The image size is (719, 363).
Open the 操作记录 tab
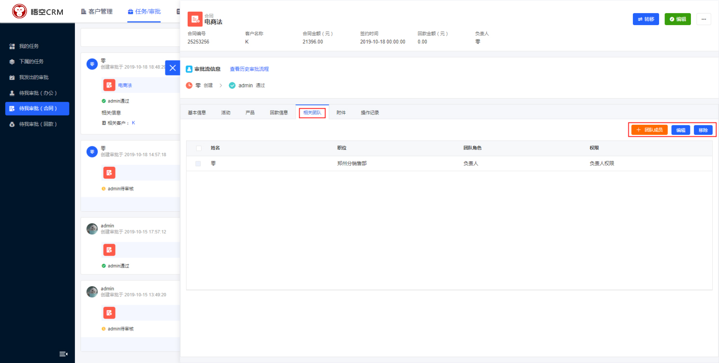(x=370, y=113)
